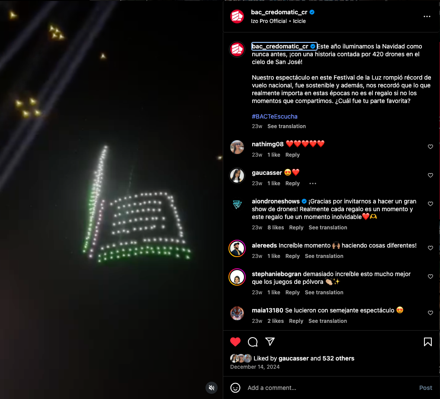
Task: See translation of stephaniebogran's comment
Action: point(324,293)
